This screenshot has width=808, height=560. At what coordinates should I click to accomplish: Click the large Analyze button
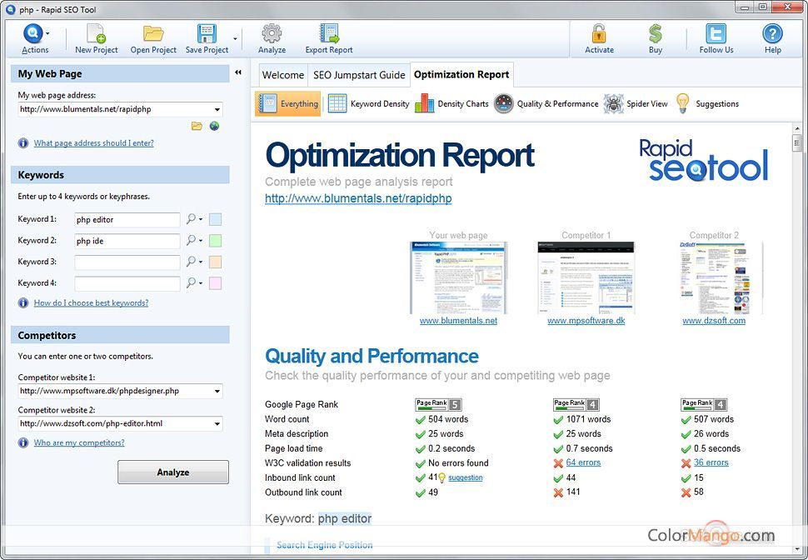click(x=173, y=472)
